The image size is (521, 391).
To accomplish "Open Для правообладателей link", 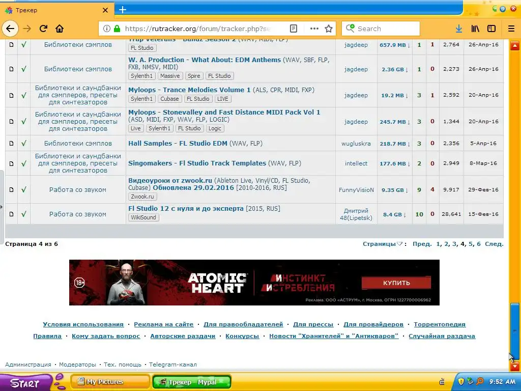I will click(243, 324).
